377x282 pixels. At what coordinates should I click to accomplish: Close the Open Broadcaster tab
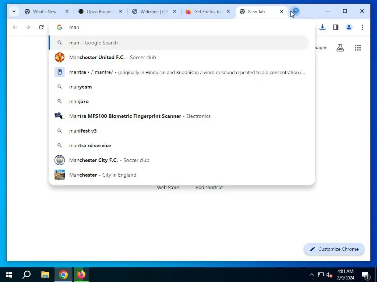(121, 11)
